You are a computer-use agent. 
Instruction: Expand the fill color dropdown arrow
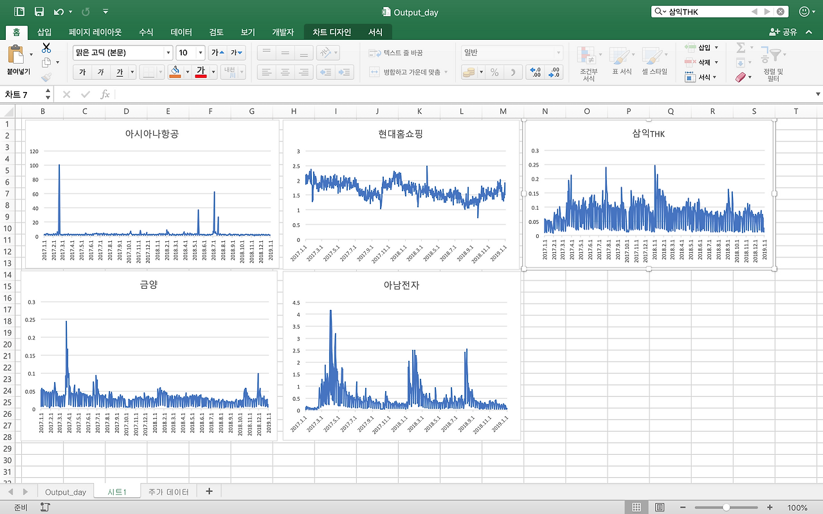188,72
